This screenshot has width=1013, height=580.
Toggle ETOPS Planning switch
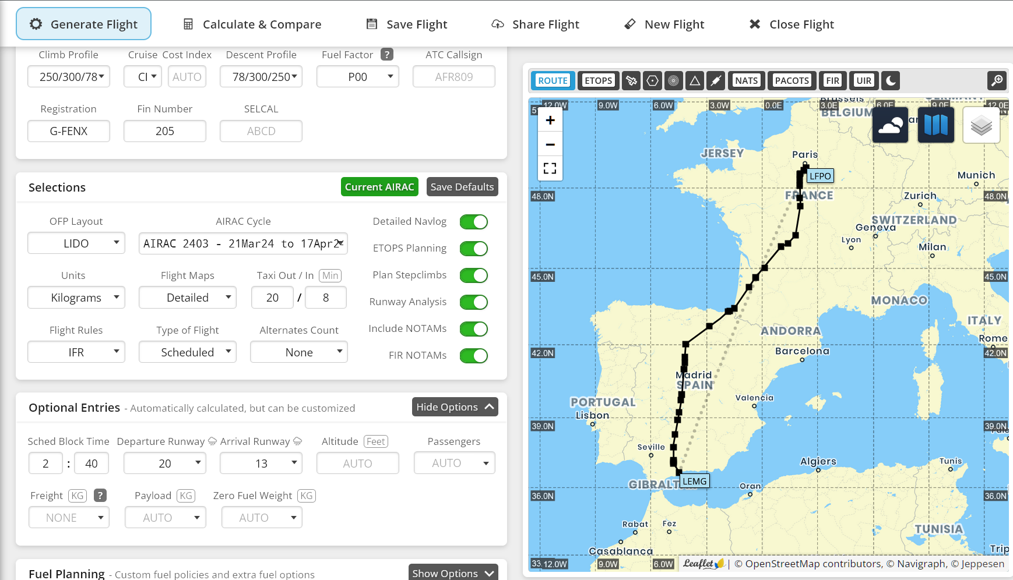coord(474,249)
